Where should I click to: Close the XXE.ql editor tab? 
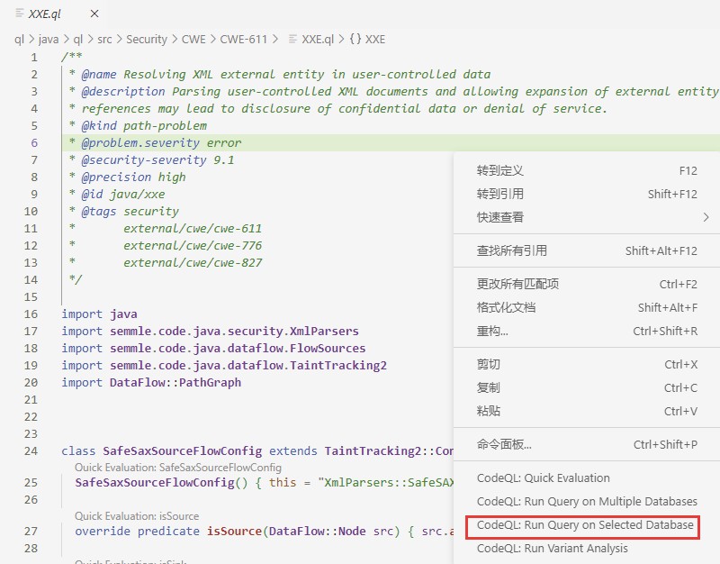tap(94, 14)
